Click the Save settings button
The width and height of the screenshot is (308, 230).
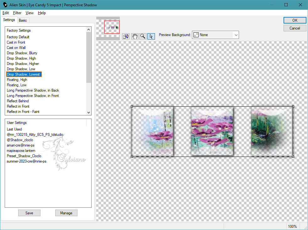[29, 213]
